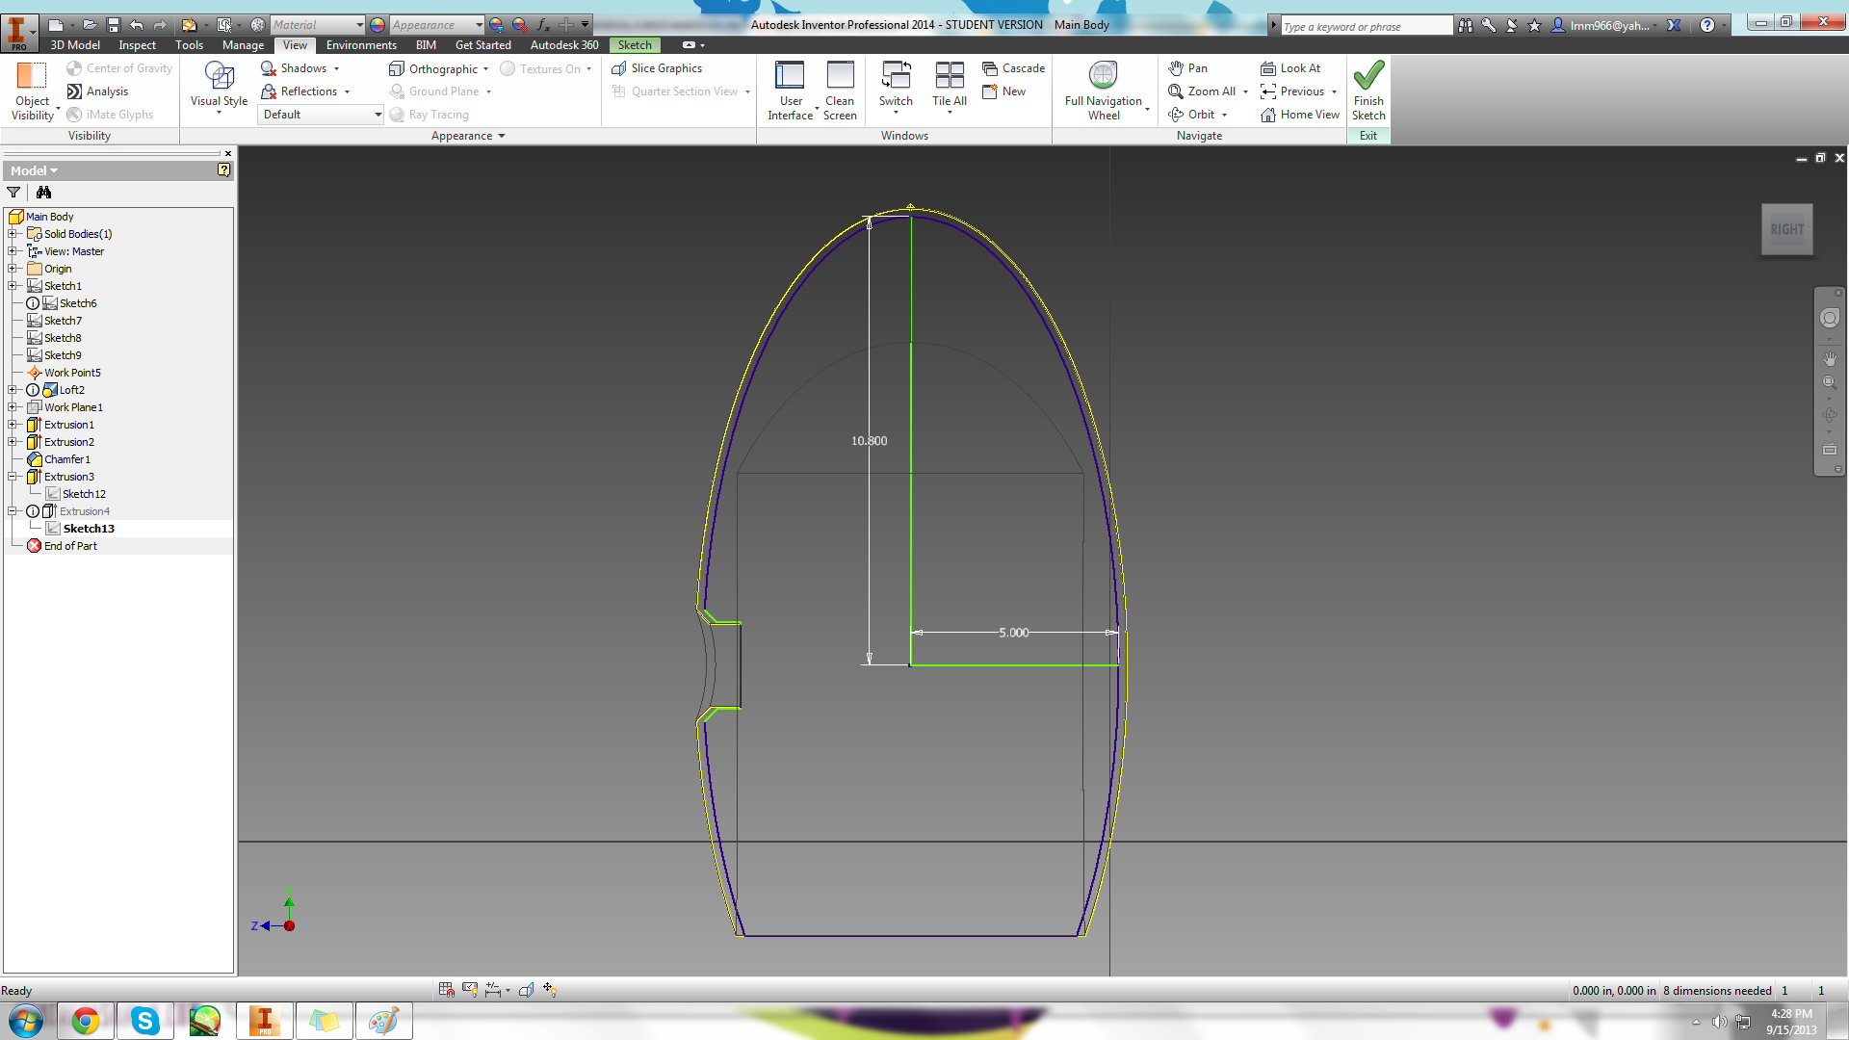
Task: Expand the Loft2 node
Action: point(13,390)
